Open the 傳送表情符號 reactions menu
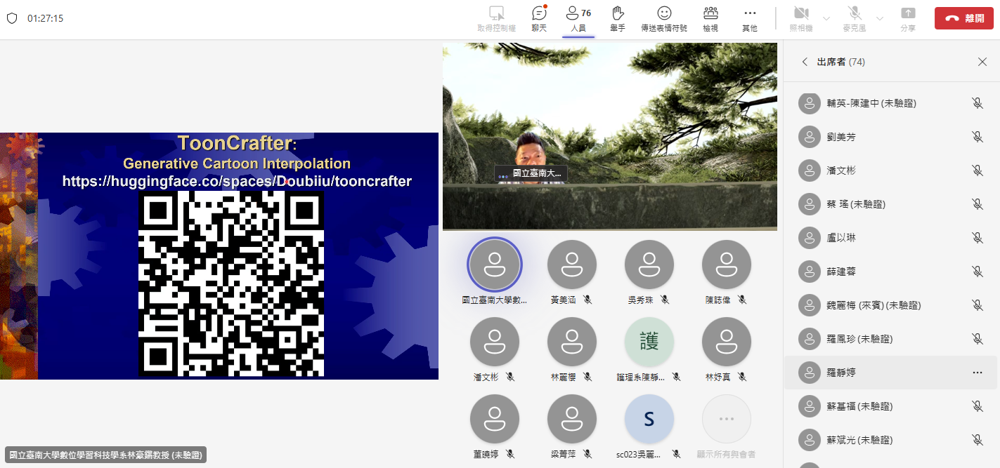 tap(664, 19)
